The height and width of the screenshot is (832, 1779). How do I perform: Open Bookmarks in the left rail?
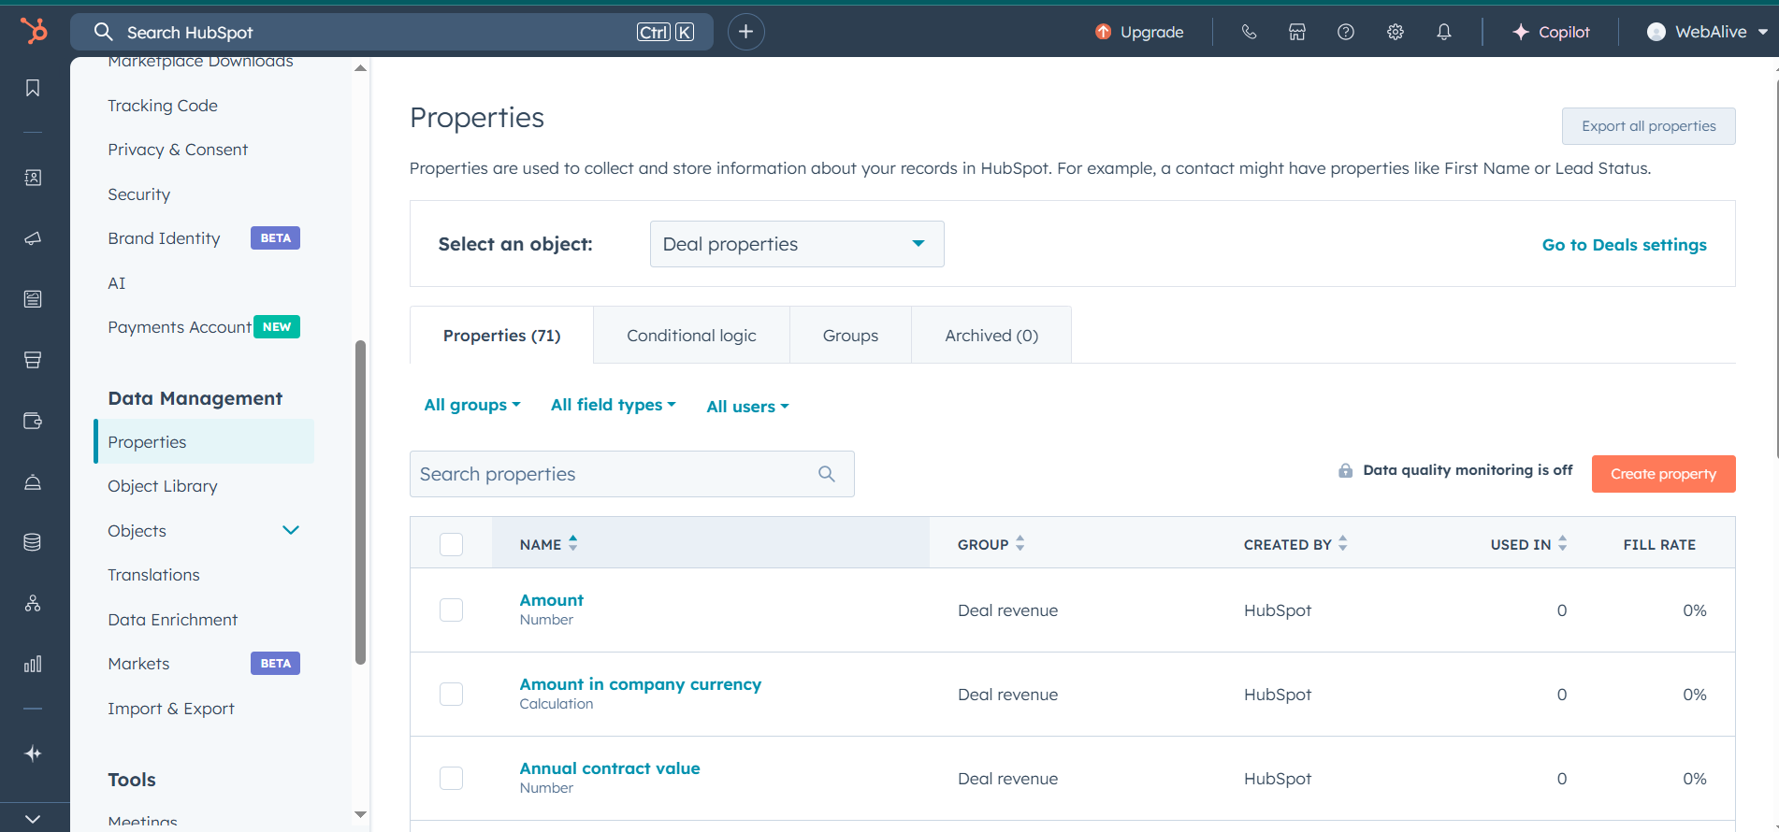click(33, 88)
